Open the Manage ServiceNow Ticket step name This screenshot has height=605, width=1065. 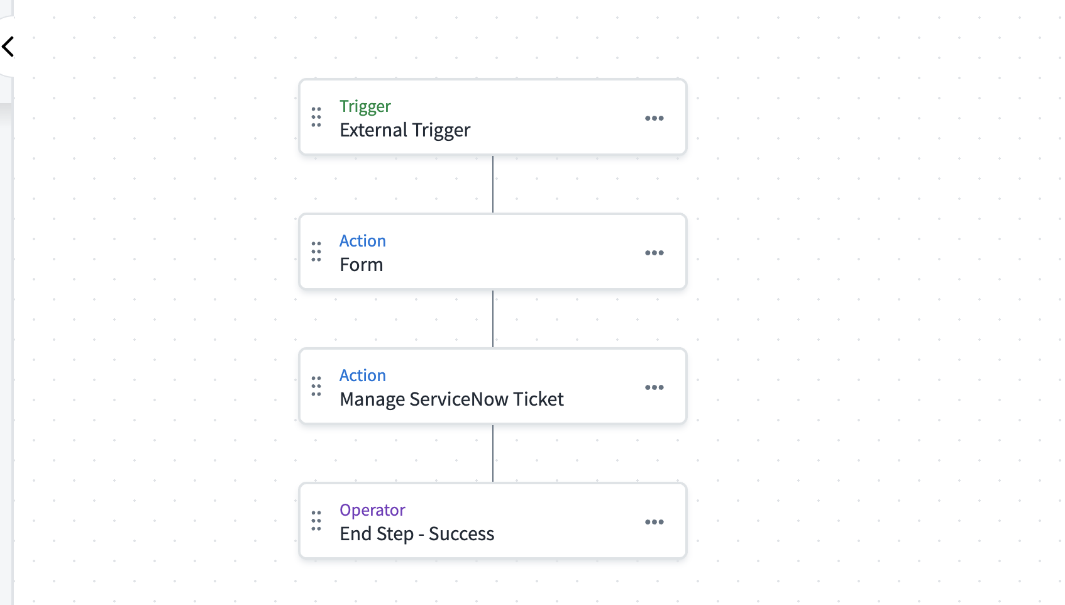tap(451, 399)
